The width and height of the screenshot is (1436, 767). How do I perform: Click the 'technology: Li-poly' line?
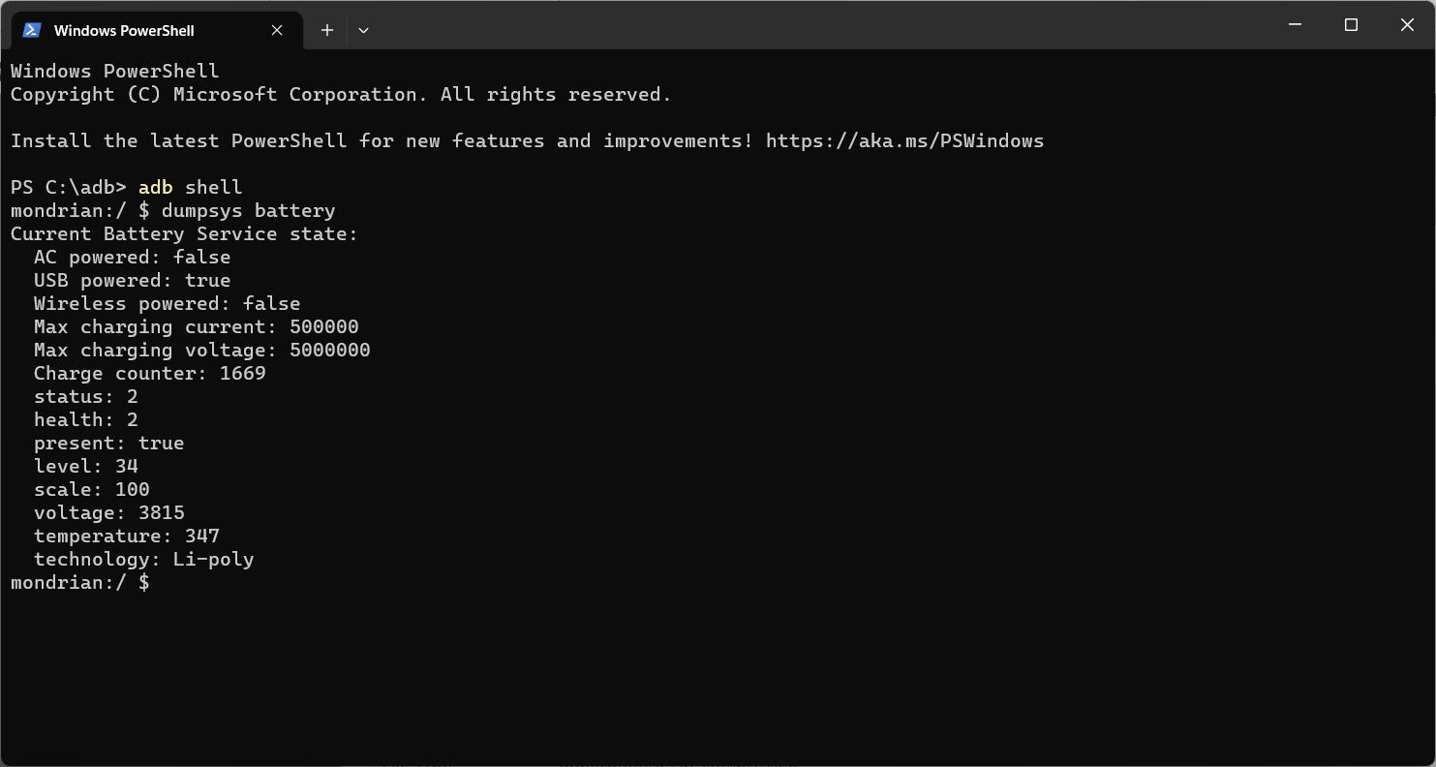[x=143, y=559]
